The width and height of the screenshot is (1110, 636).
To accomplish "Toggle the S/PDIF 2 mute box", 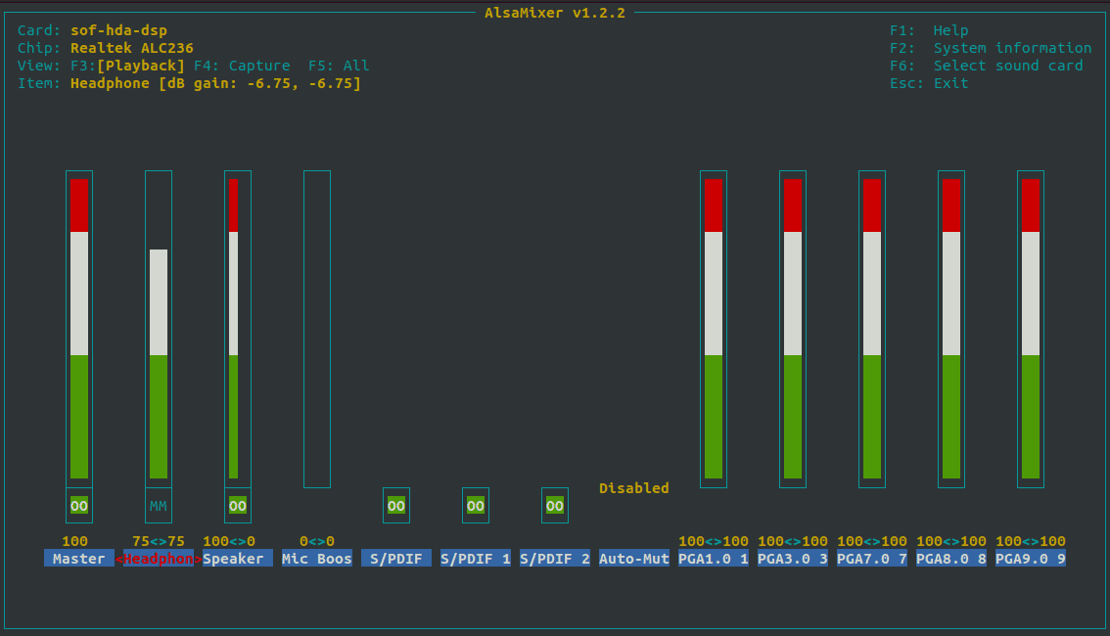I will coord(555,506).
